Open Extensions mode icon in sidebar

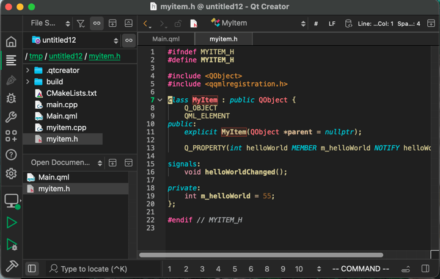tap(11, 136)
